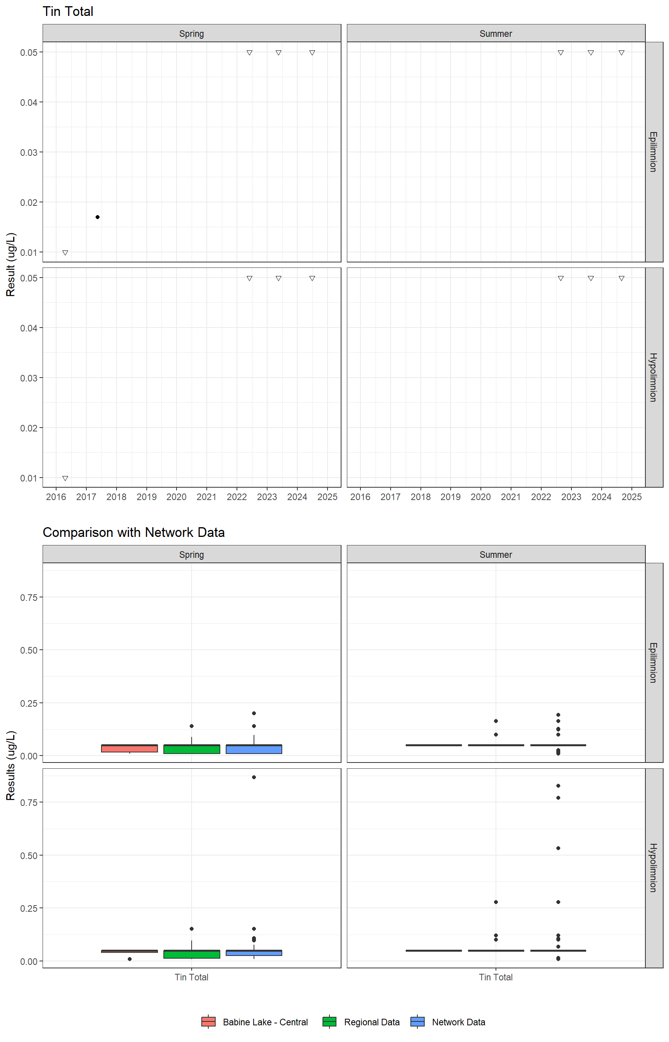The image size is (669, 1042).
Task: Click the red boxplot in Spring Hypolimnion comparison
Action: pos(129,951)
